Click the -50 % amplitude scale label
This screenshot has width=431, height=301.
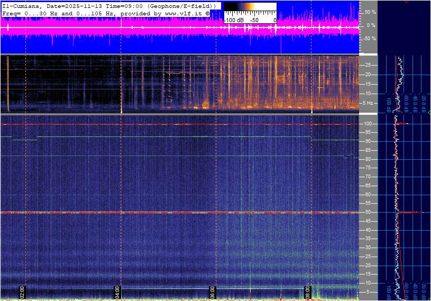[369, 39]
